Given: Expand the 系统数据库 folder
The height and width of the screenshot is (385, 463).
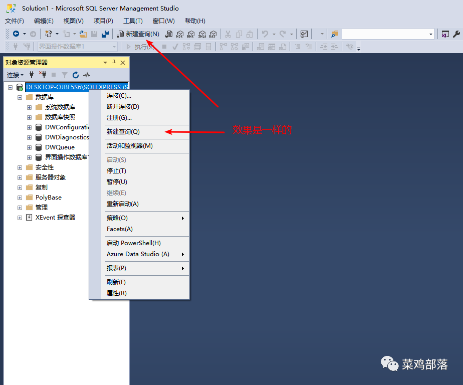Looking at the screenshot, I should (29, 107).
